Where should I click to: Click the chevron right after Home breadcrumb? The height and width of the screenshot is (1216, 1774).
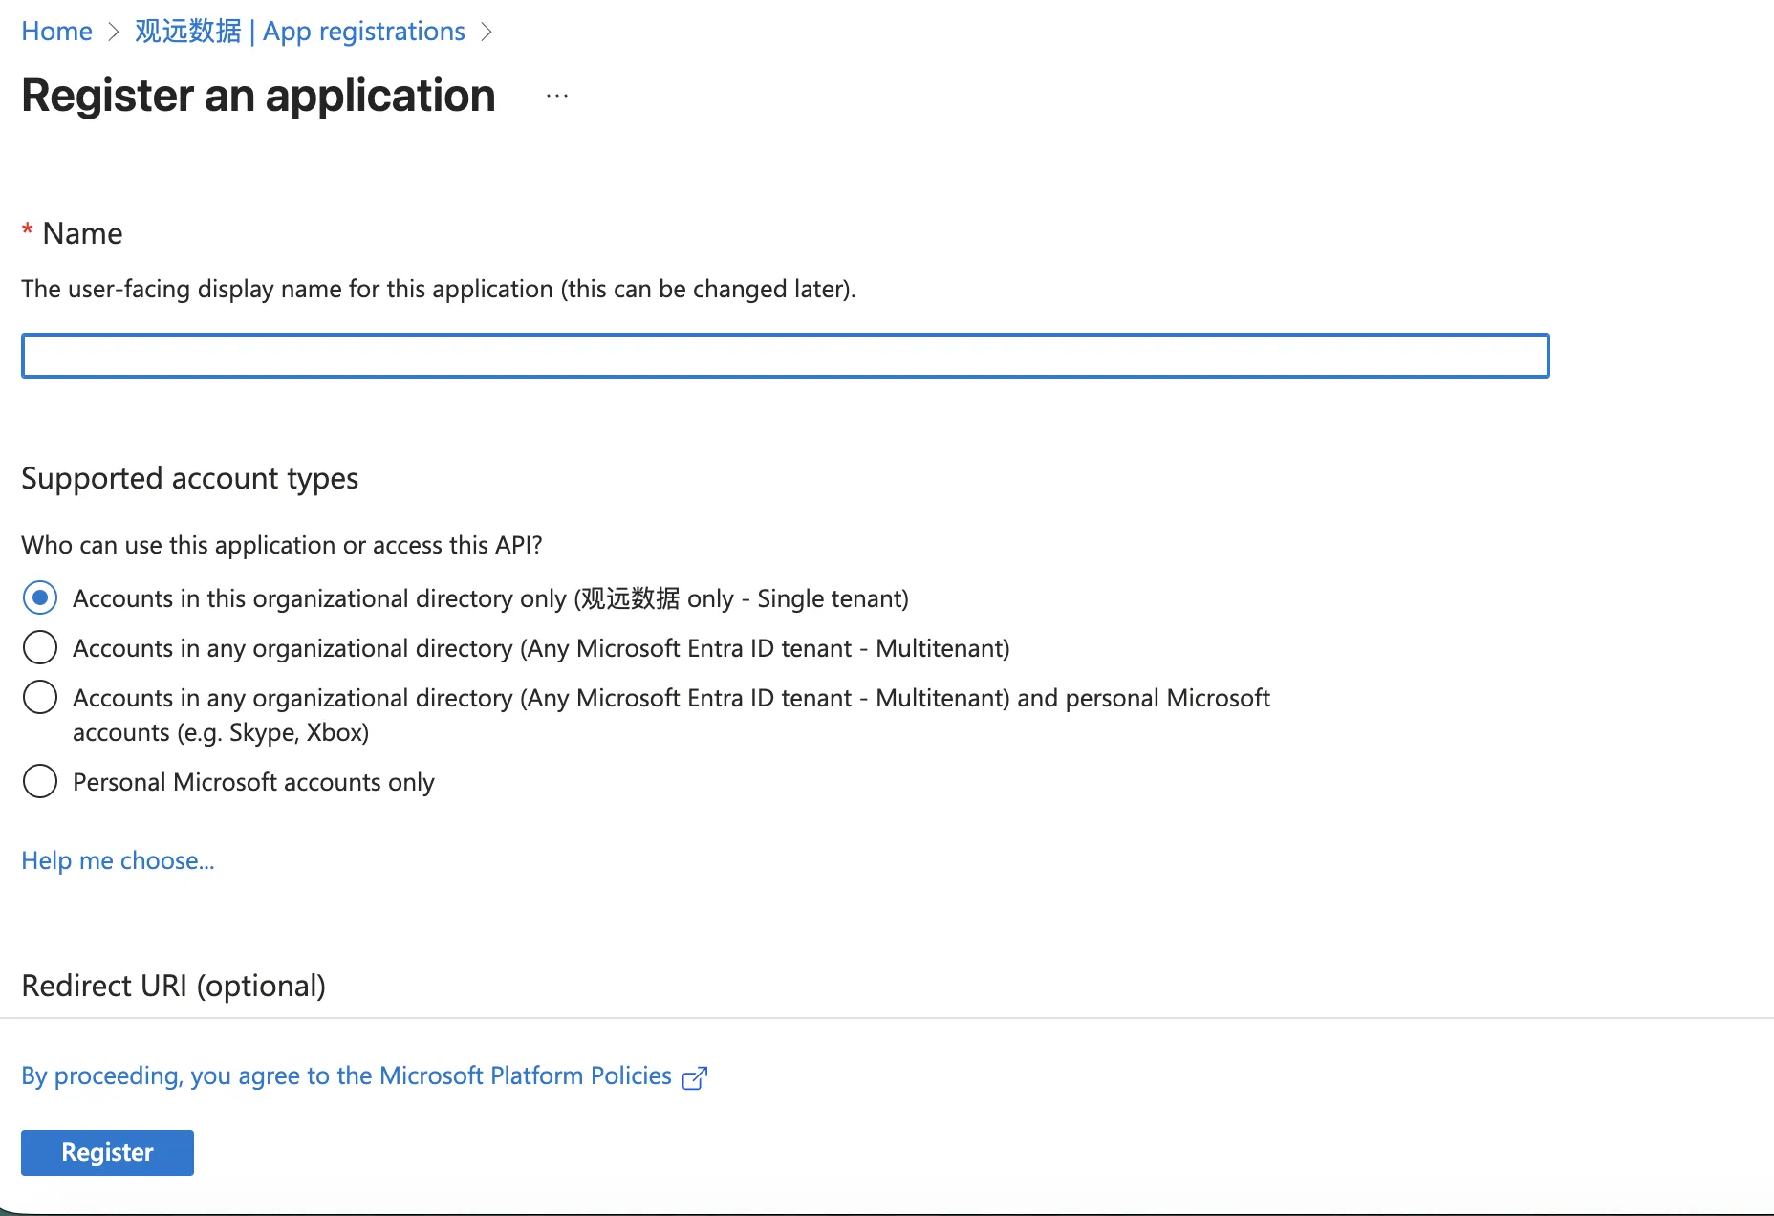114,32
